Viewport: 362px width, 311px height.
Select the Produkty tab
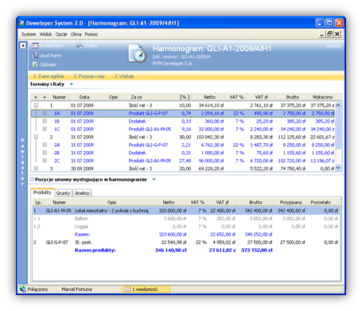[42, 192]
